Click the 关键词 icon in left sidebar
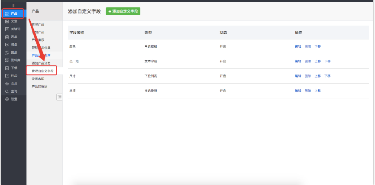 pyautogui.click(x=7, y=29)
